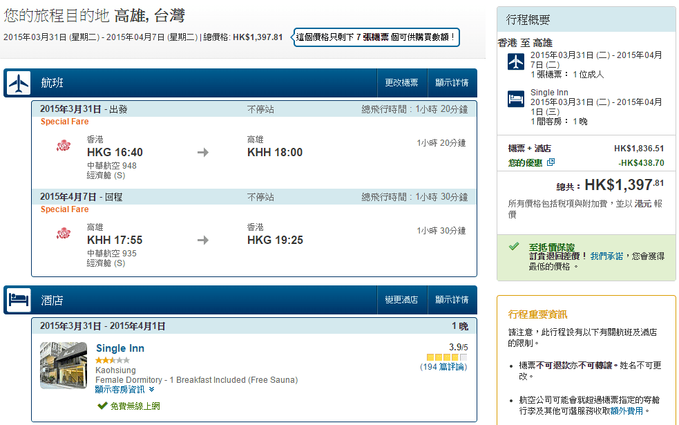Click the bed icon in hotel header
Viewport: 679px width, 425px height.
tap(19, 300)
